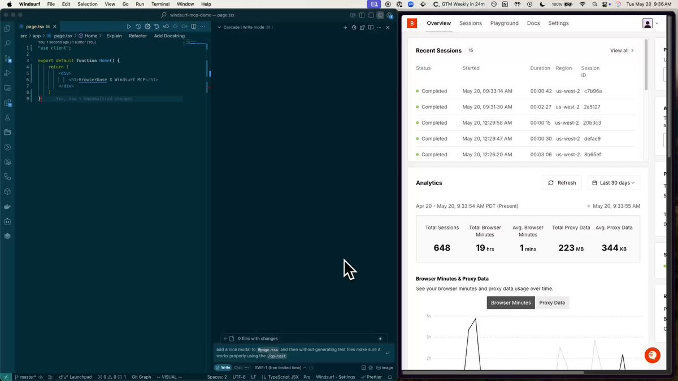
Task: Open the Docker whale icon in sidebar
Action: click(7, 207)
